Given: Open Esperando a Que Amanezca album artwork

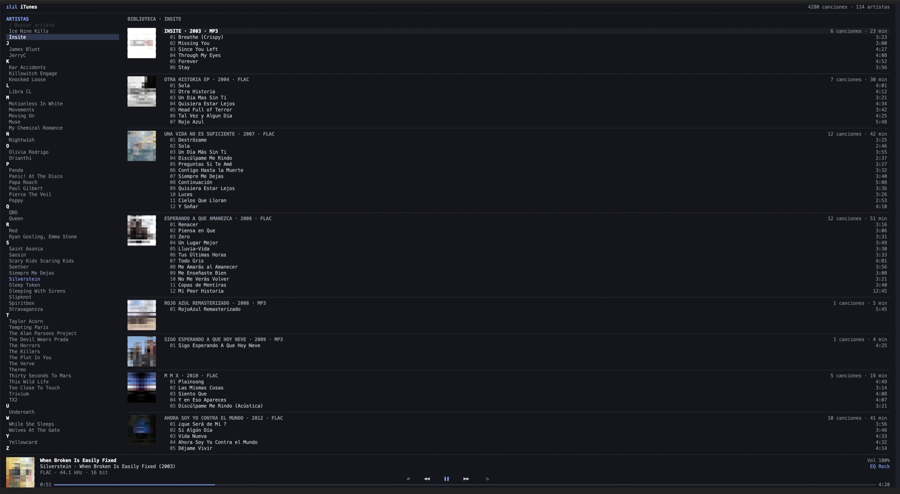Looking at the screenshot, I should tap(141, 230).
